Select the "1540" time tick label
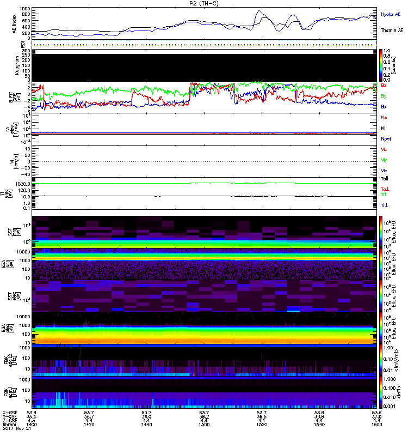Viewport: 408px width, 436px height. [319, 425]
